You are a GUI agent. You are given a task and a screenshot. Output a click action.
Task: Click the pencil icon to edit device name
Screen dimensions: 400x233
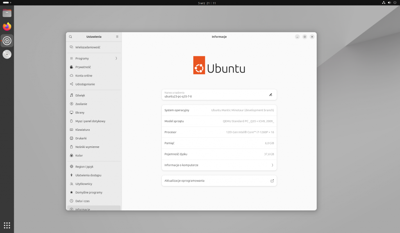pyautogui.click(x=271, y=94)
